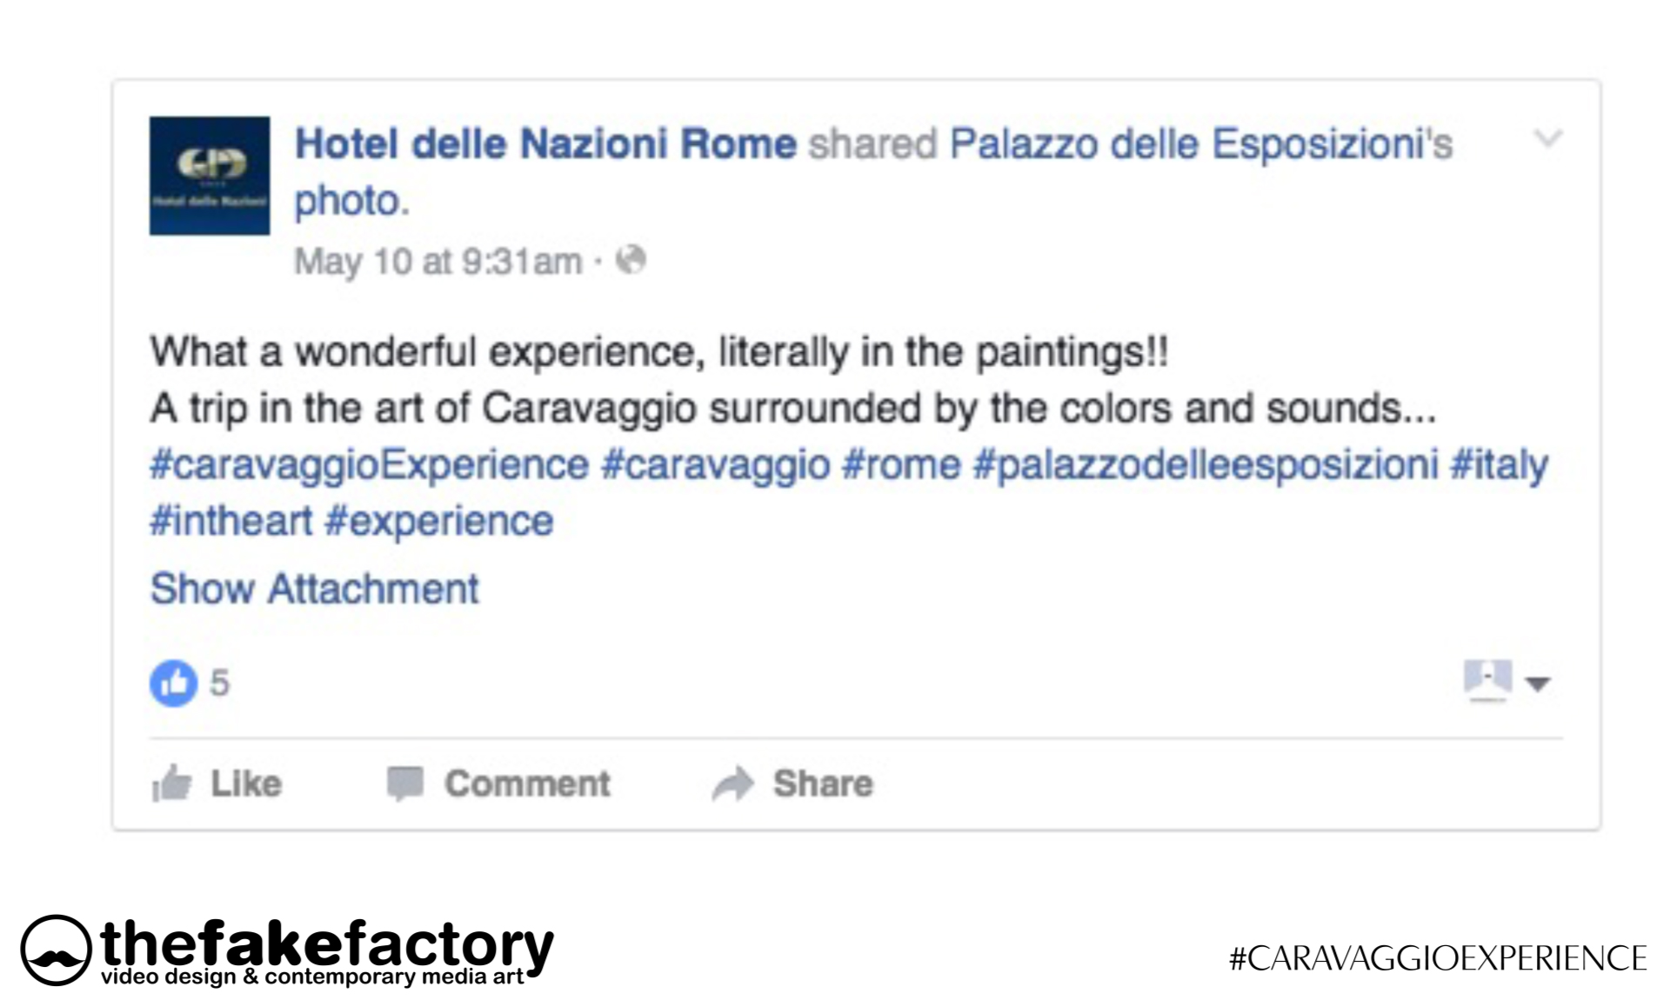
Task: View the 5 likes count
Action: click(x=220, y=683)
